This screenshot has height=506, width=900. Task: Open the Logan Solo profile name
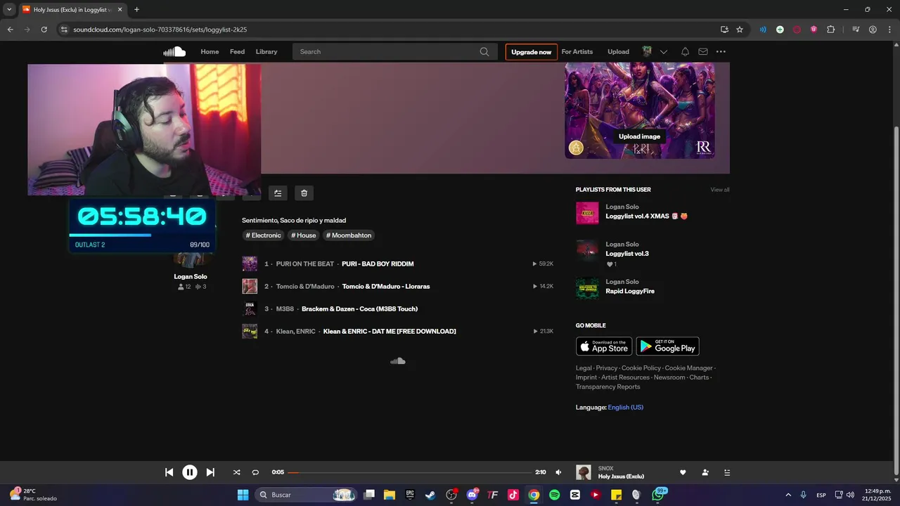[x=191, y=276]
